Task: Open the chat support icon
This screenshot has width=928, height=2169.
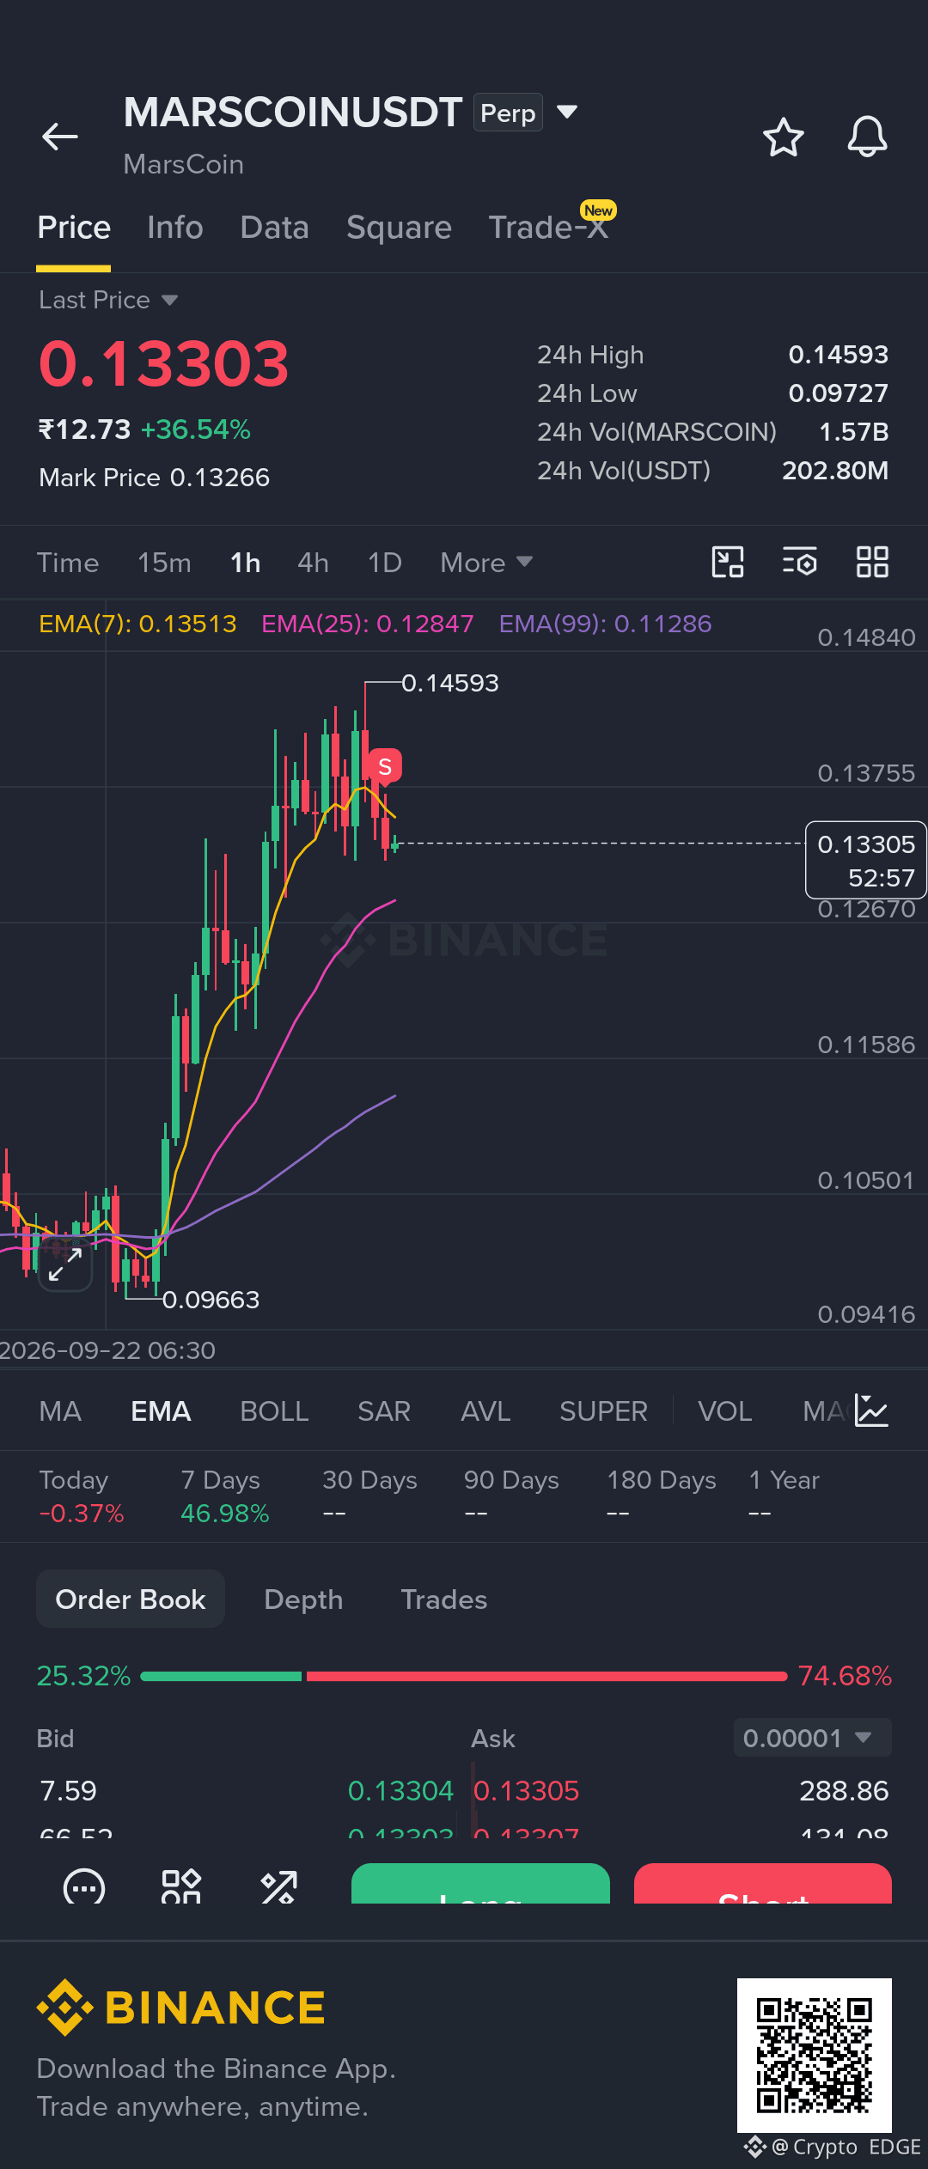Action: coord(84,1887)
